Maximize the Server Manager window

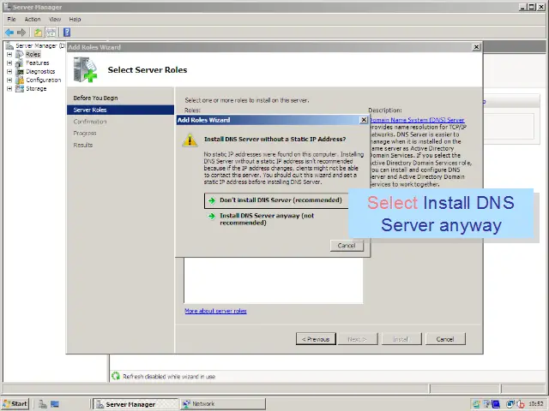(531, 7)
